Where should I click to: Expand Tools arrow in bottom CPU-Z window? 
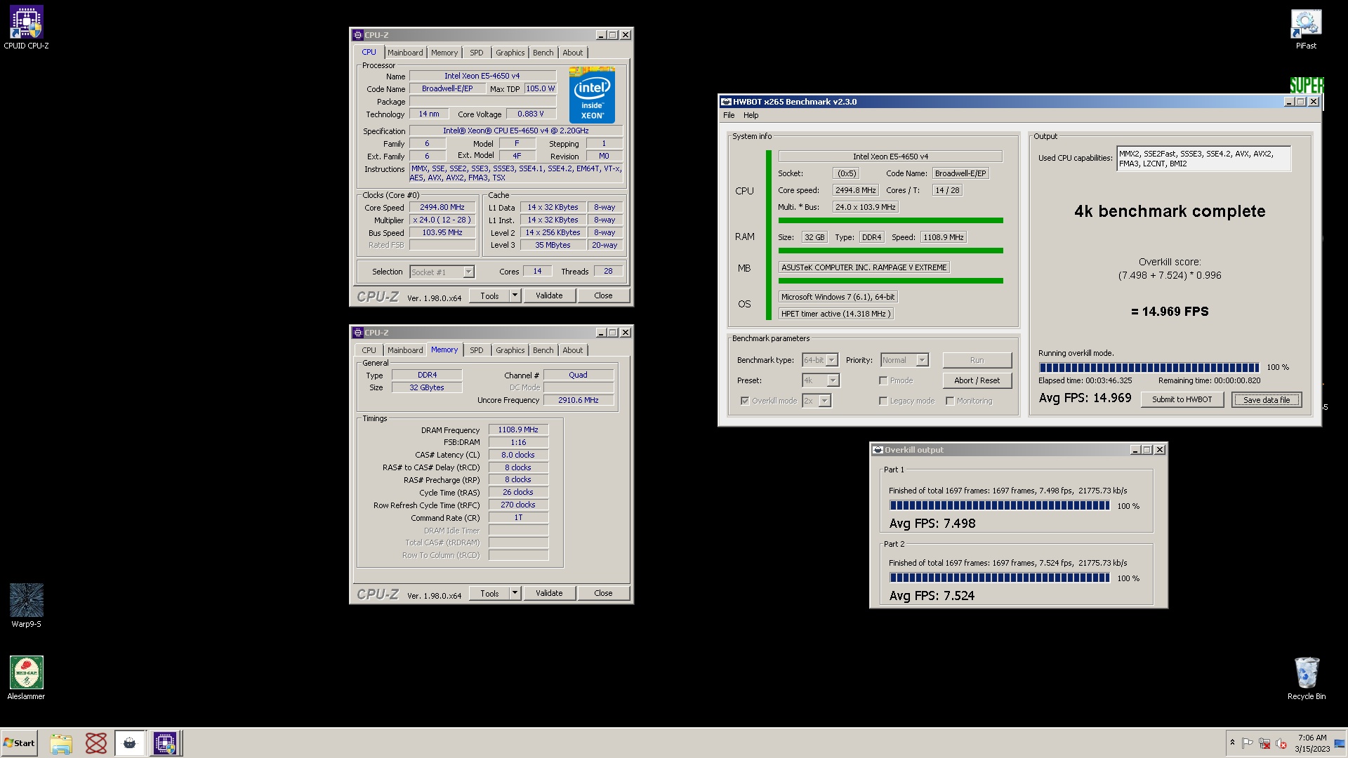[515, 593]
